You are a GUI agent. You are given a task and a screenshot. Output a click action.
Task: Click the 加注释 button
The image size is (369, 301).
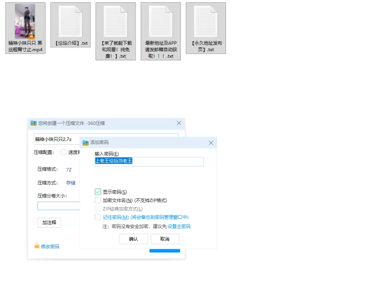click(x=49, y=223)
